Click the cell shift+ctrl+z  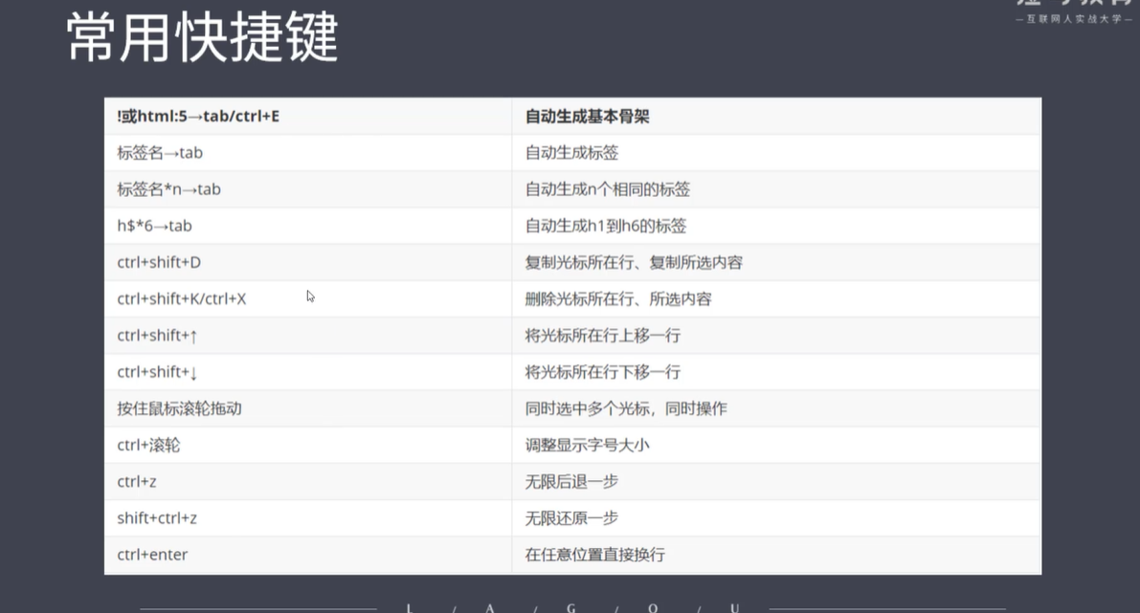click(307, 518)
